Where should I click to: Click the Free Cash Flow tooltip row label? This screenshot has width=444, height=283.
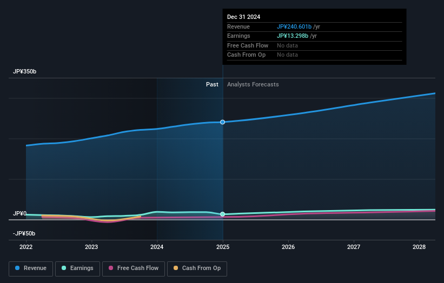coord(248,45)
